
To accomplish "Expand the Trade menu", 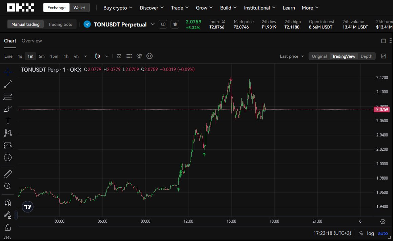I will [x=180, y=8].
